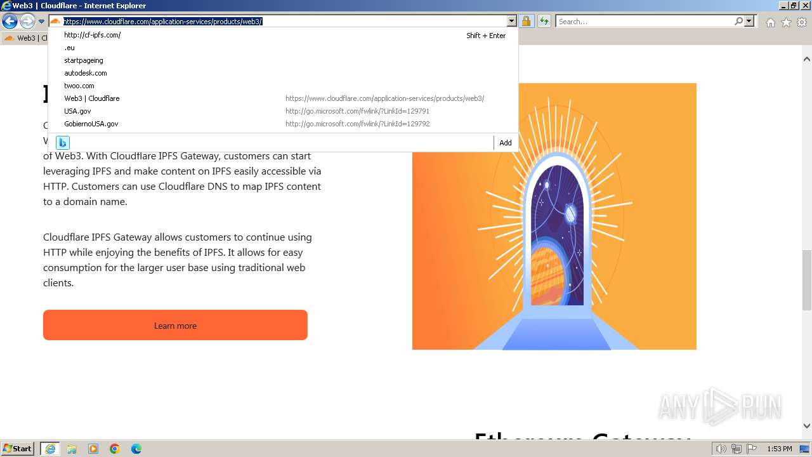812x457 pixels.
Task: Open File Explorer from taskbar
Action: click(72, 449)
